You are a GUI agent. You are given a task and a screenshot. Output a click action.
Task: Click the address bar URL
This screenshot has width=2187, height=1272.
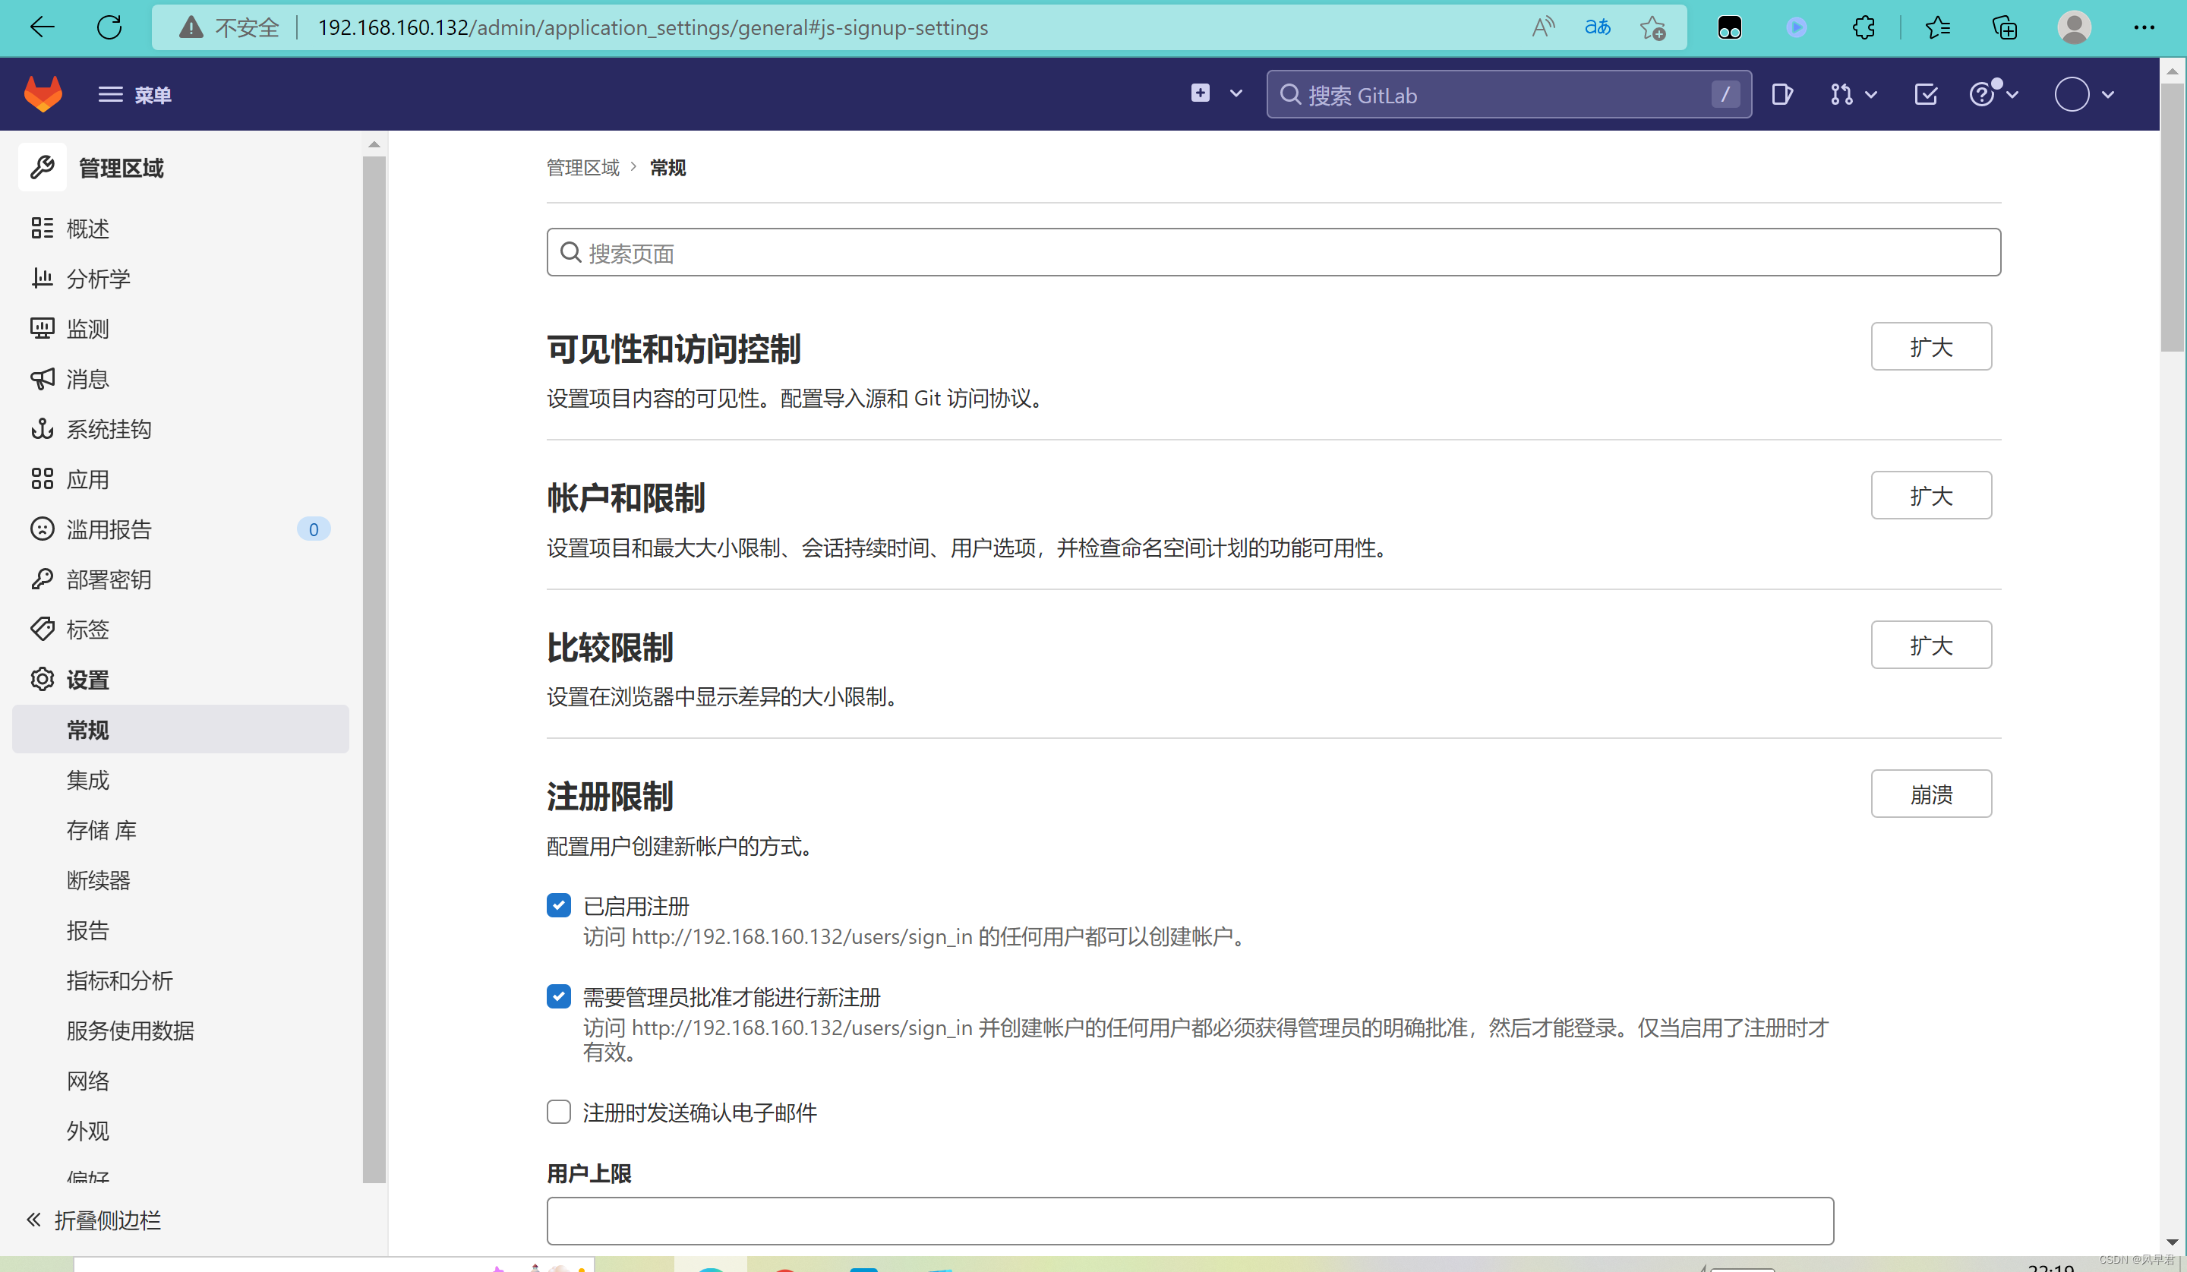point(652,28)
